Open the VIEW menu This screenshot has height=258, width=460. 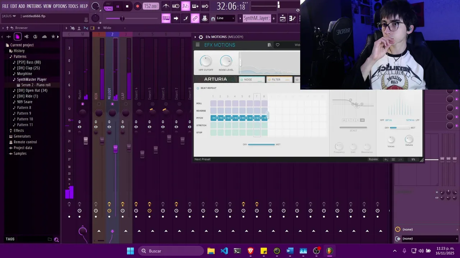47,6
